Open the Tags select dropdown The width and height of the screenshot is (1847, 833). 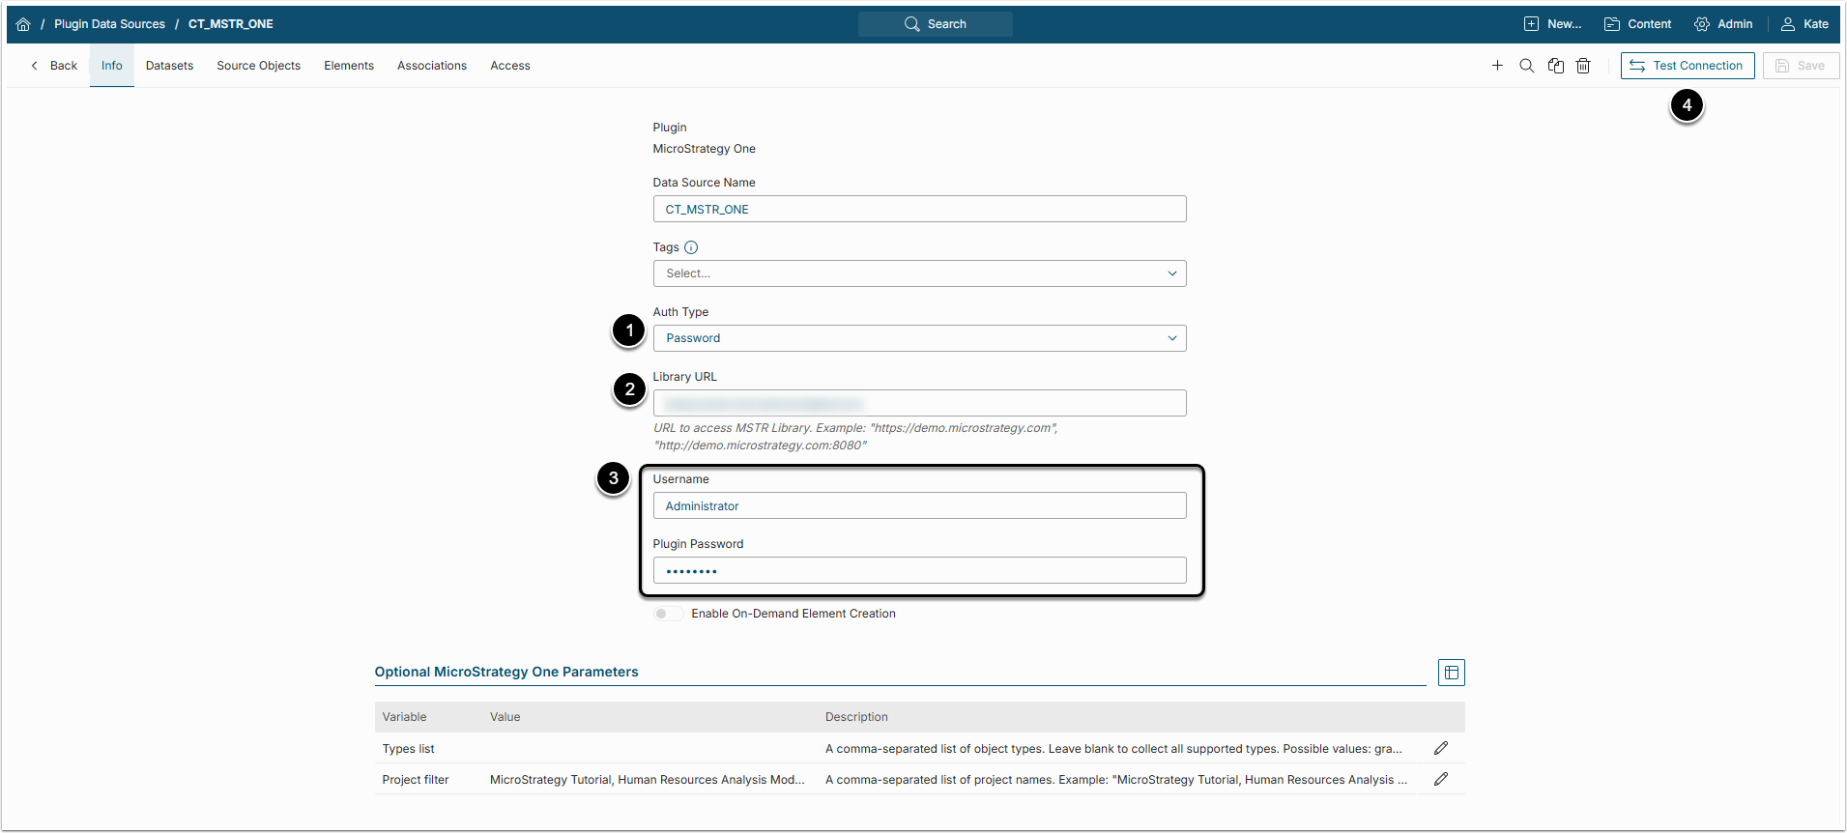[x=919, y=273]
